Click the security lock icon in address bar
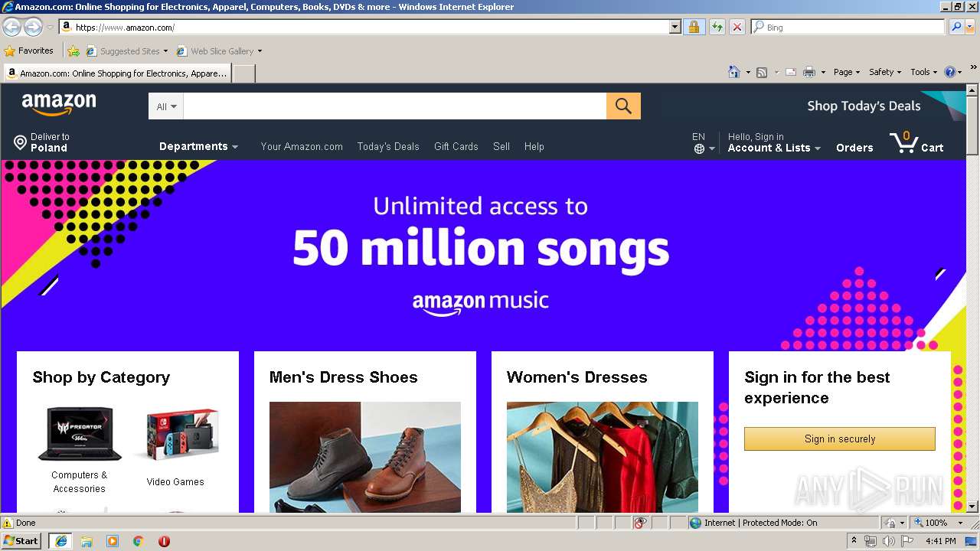 (694, 27)
